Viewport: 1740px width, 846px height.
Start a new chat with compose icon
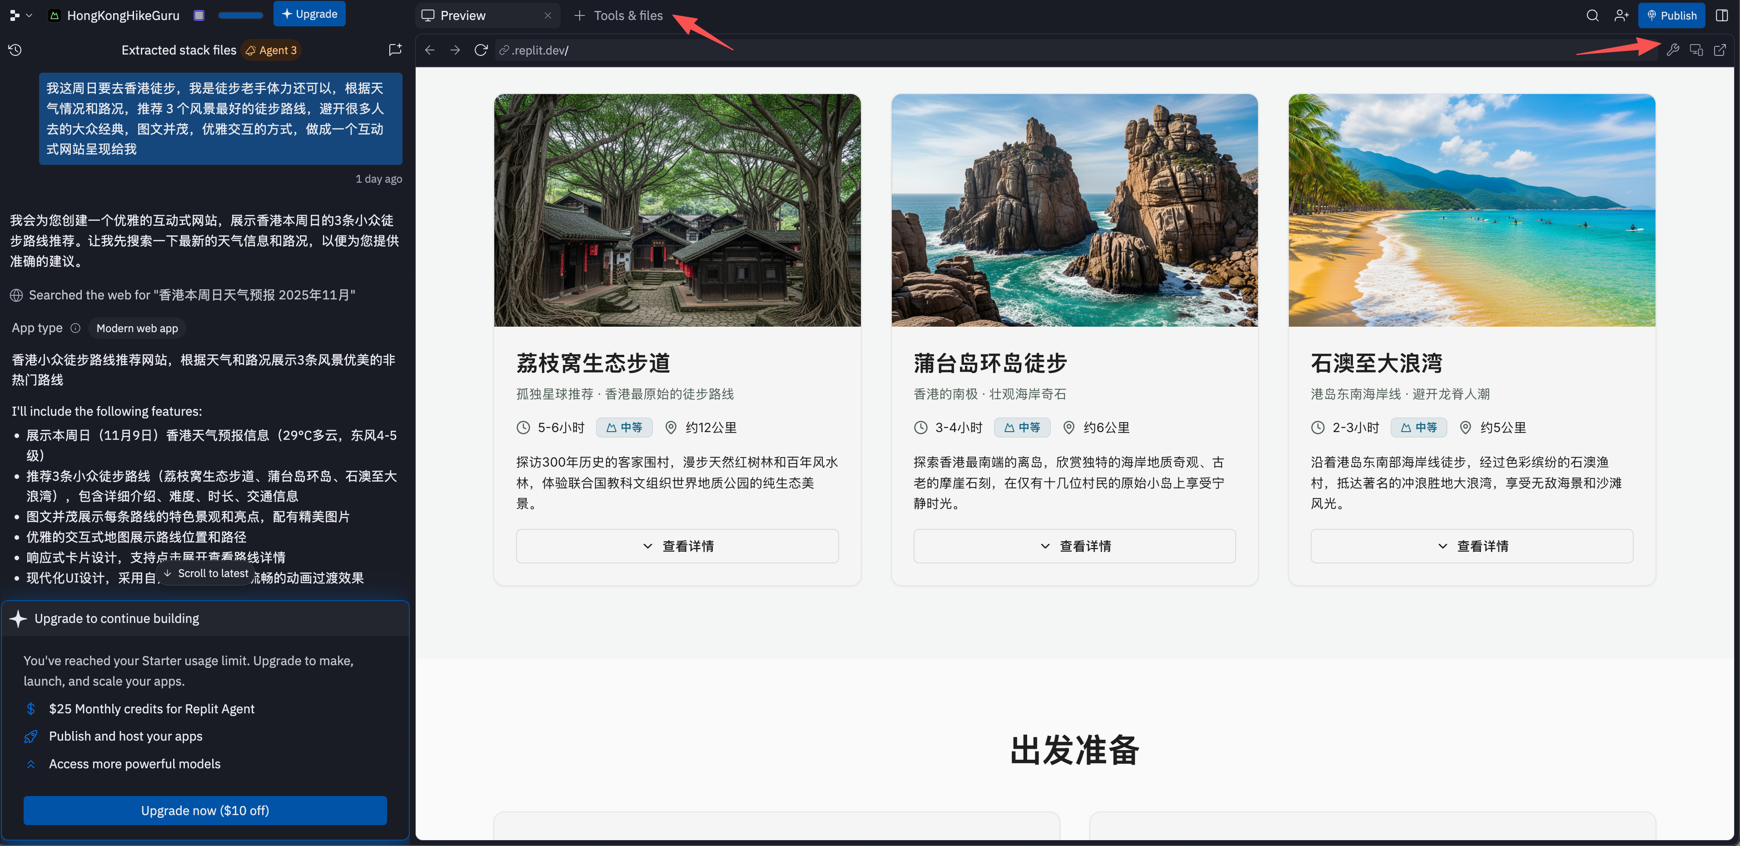(x=395, y=50)
